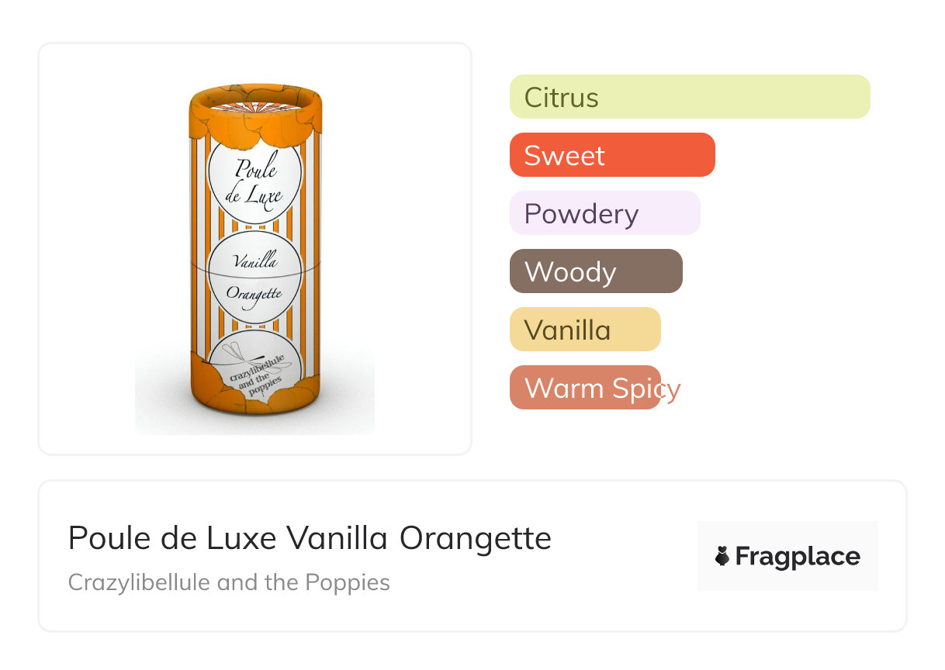The width and height of the screenshot is (945, 670).
Task: Click the Fragplace wordmark text
Action: (798, 556)
